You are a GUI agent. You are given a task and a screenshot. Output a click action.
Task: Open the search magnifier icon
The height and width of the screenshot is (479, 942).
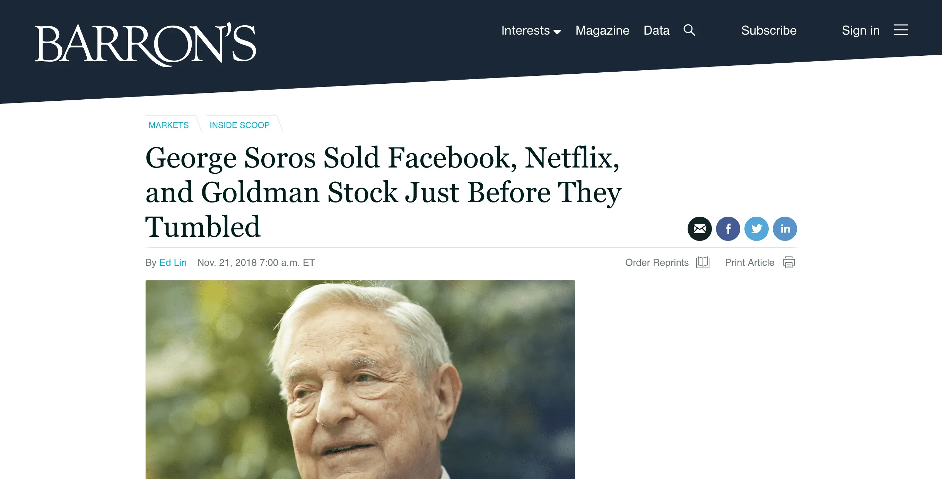click(x=689, y=30)
